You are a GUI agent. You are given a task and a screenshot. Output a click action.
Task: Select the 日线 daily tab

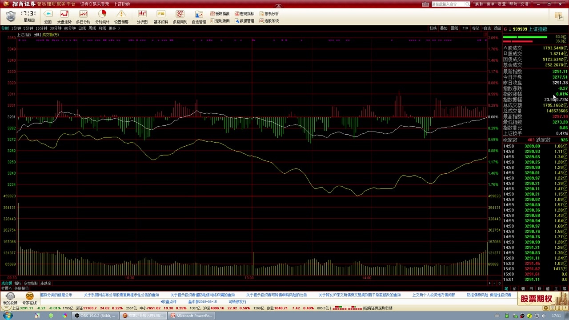(x=82, y=28)
